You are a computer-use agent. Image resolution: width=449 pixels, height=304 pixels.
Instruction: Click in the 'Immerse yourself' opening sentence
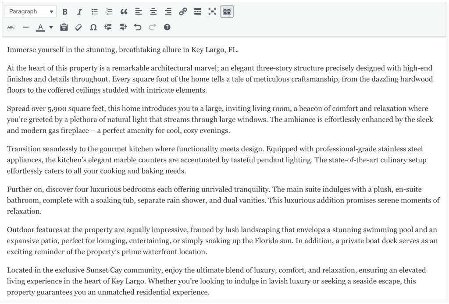point(123,50)
